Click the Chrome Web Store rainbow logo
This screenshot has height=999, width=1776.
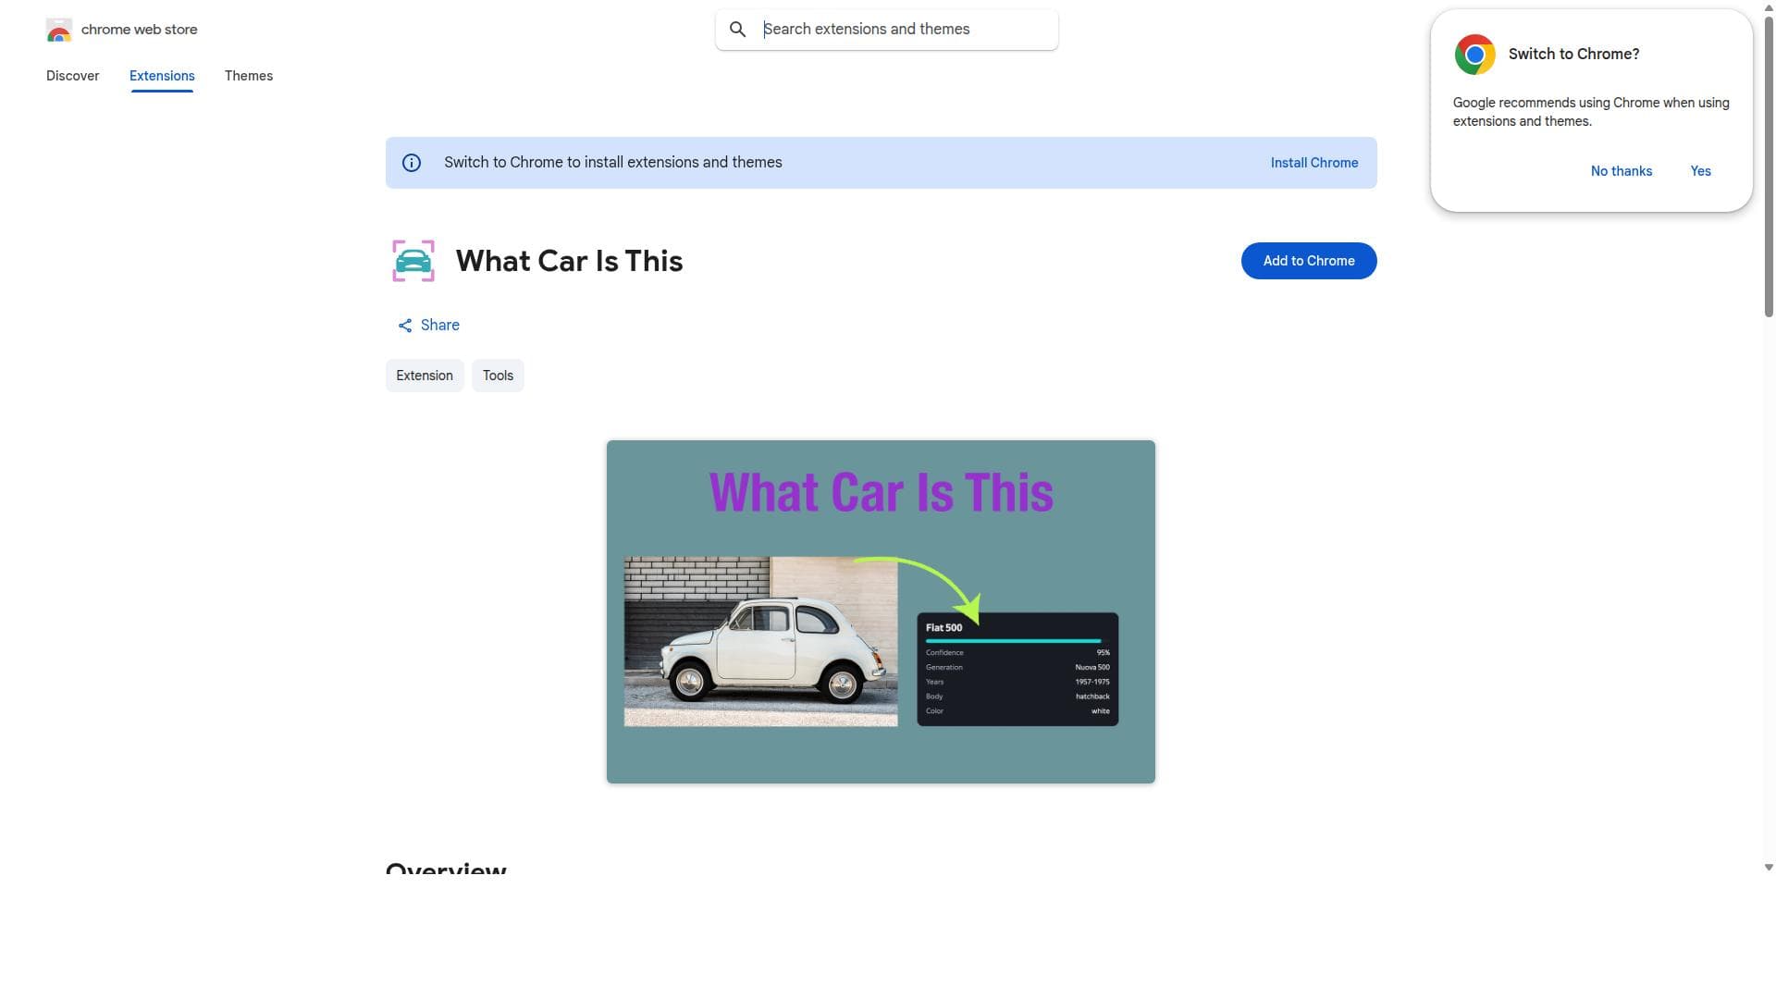coord(59,30)
